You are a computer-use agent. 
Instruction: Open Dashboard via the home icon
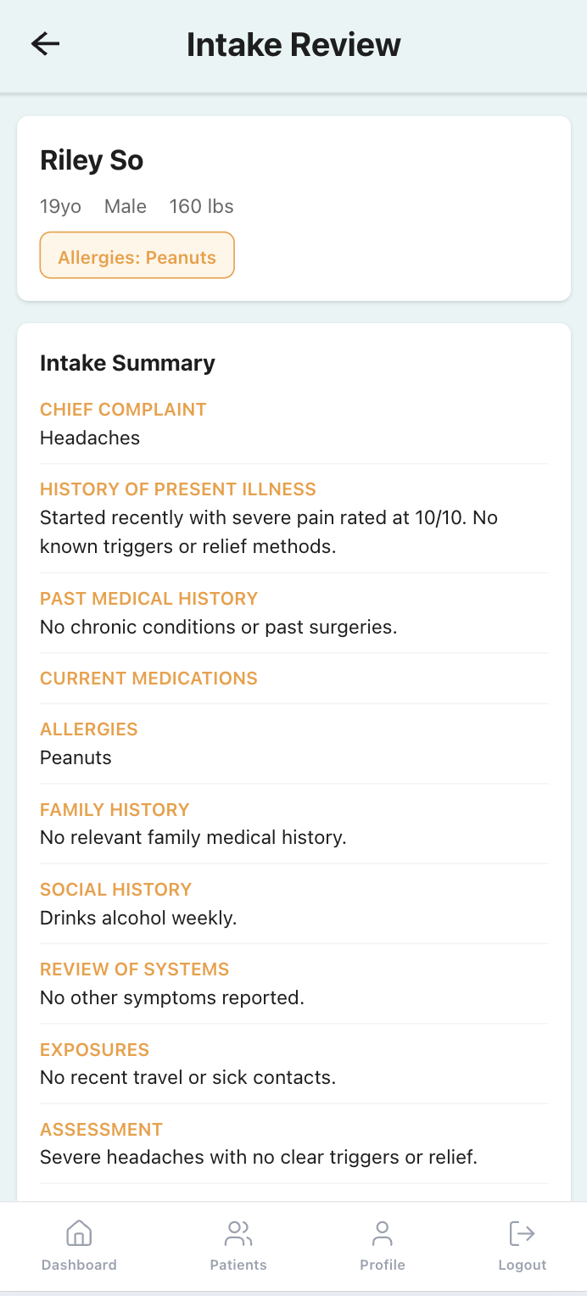point(79,1232)
